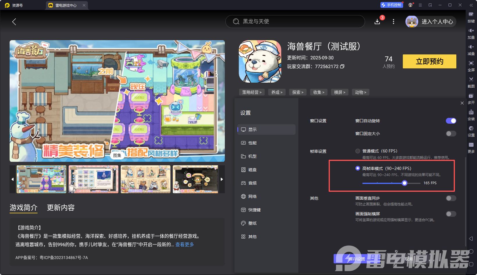Switch to the 更新内容 tab

pyautogui.click(x=61, y=207)
